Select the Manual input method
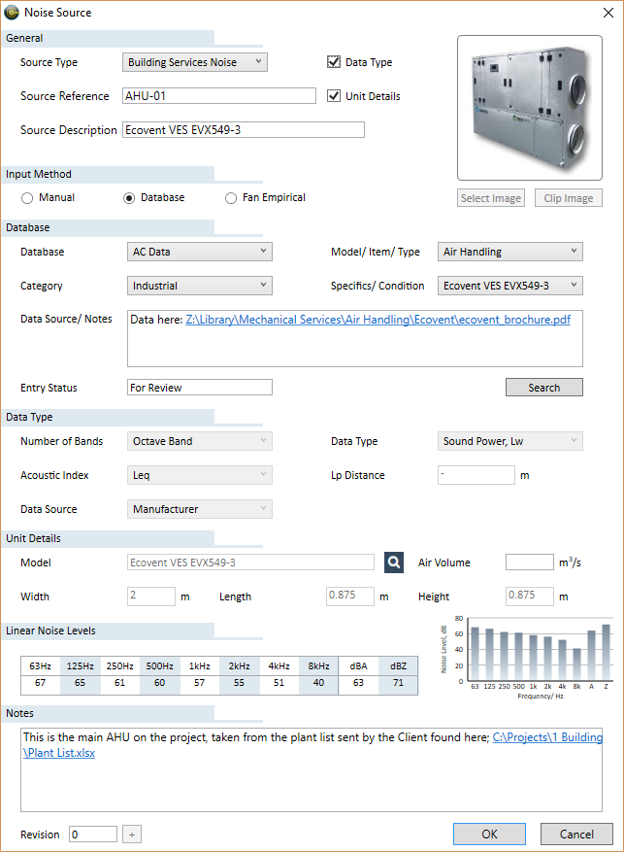This screenshot has width=624, height=852. pos(28,198)
